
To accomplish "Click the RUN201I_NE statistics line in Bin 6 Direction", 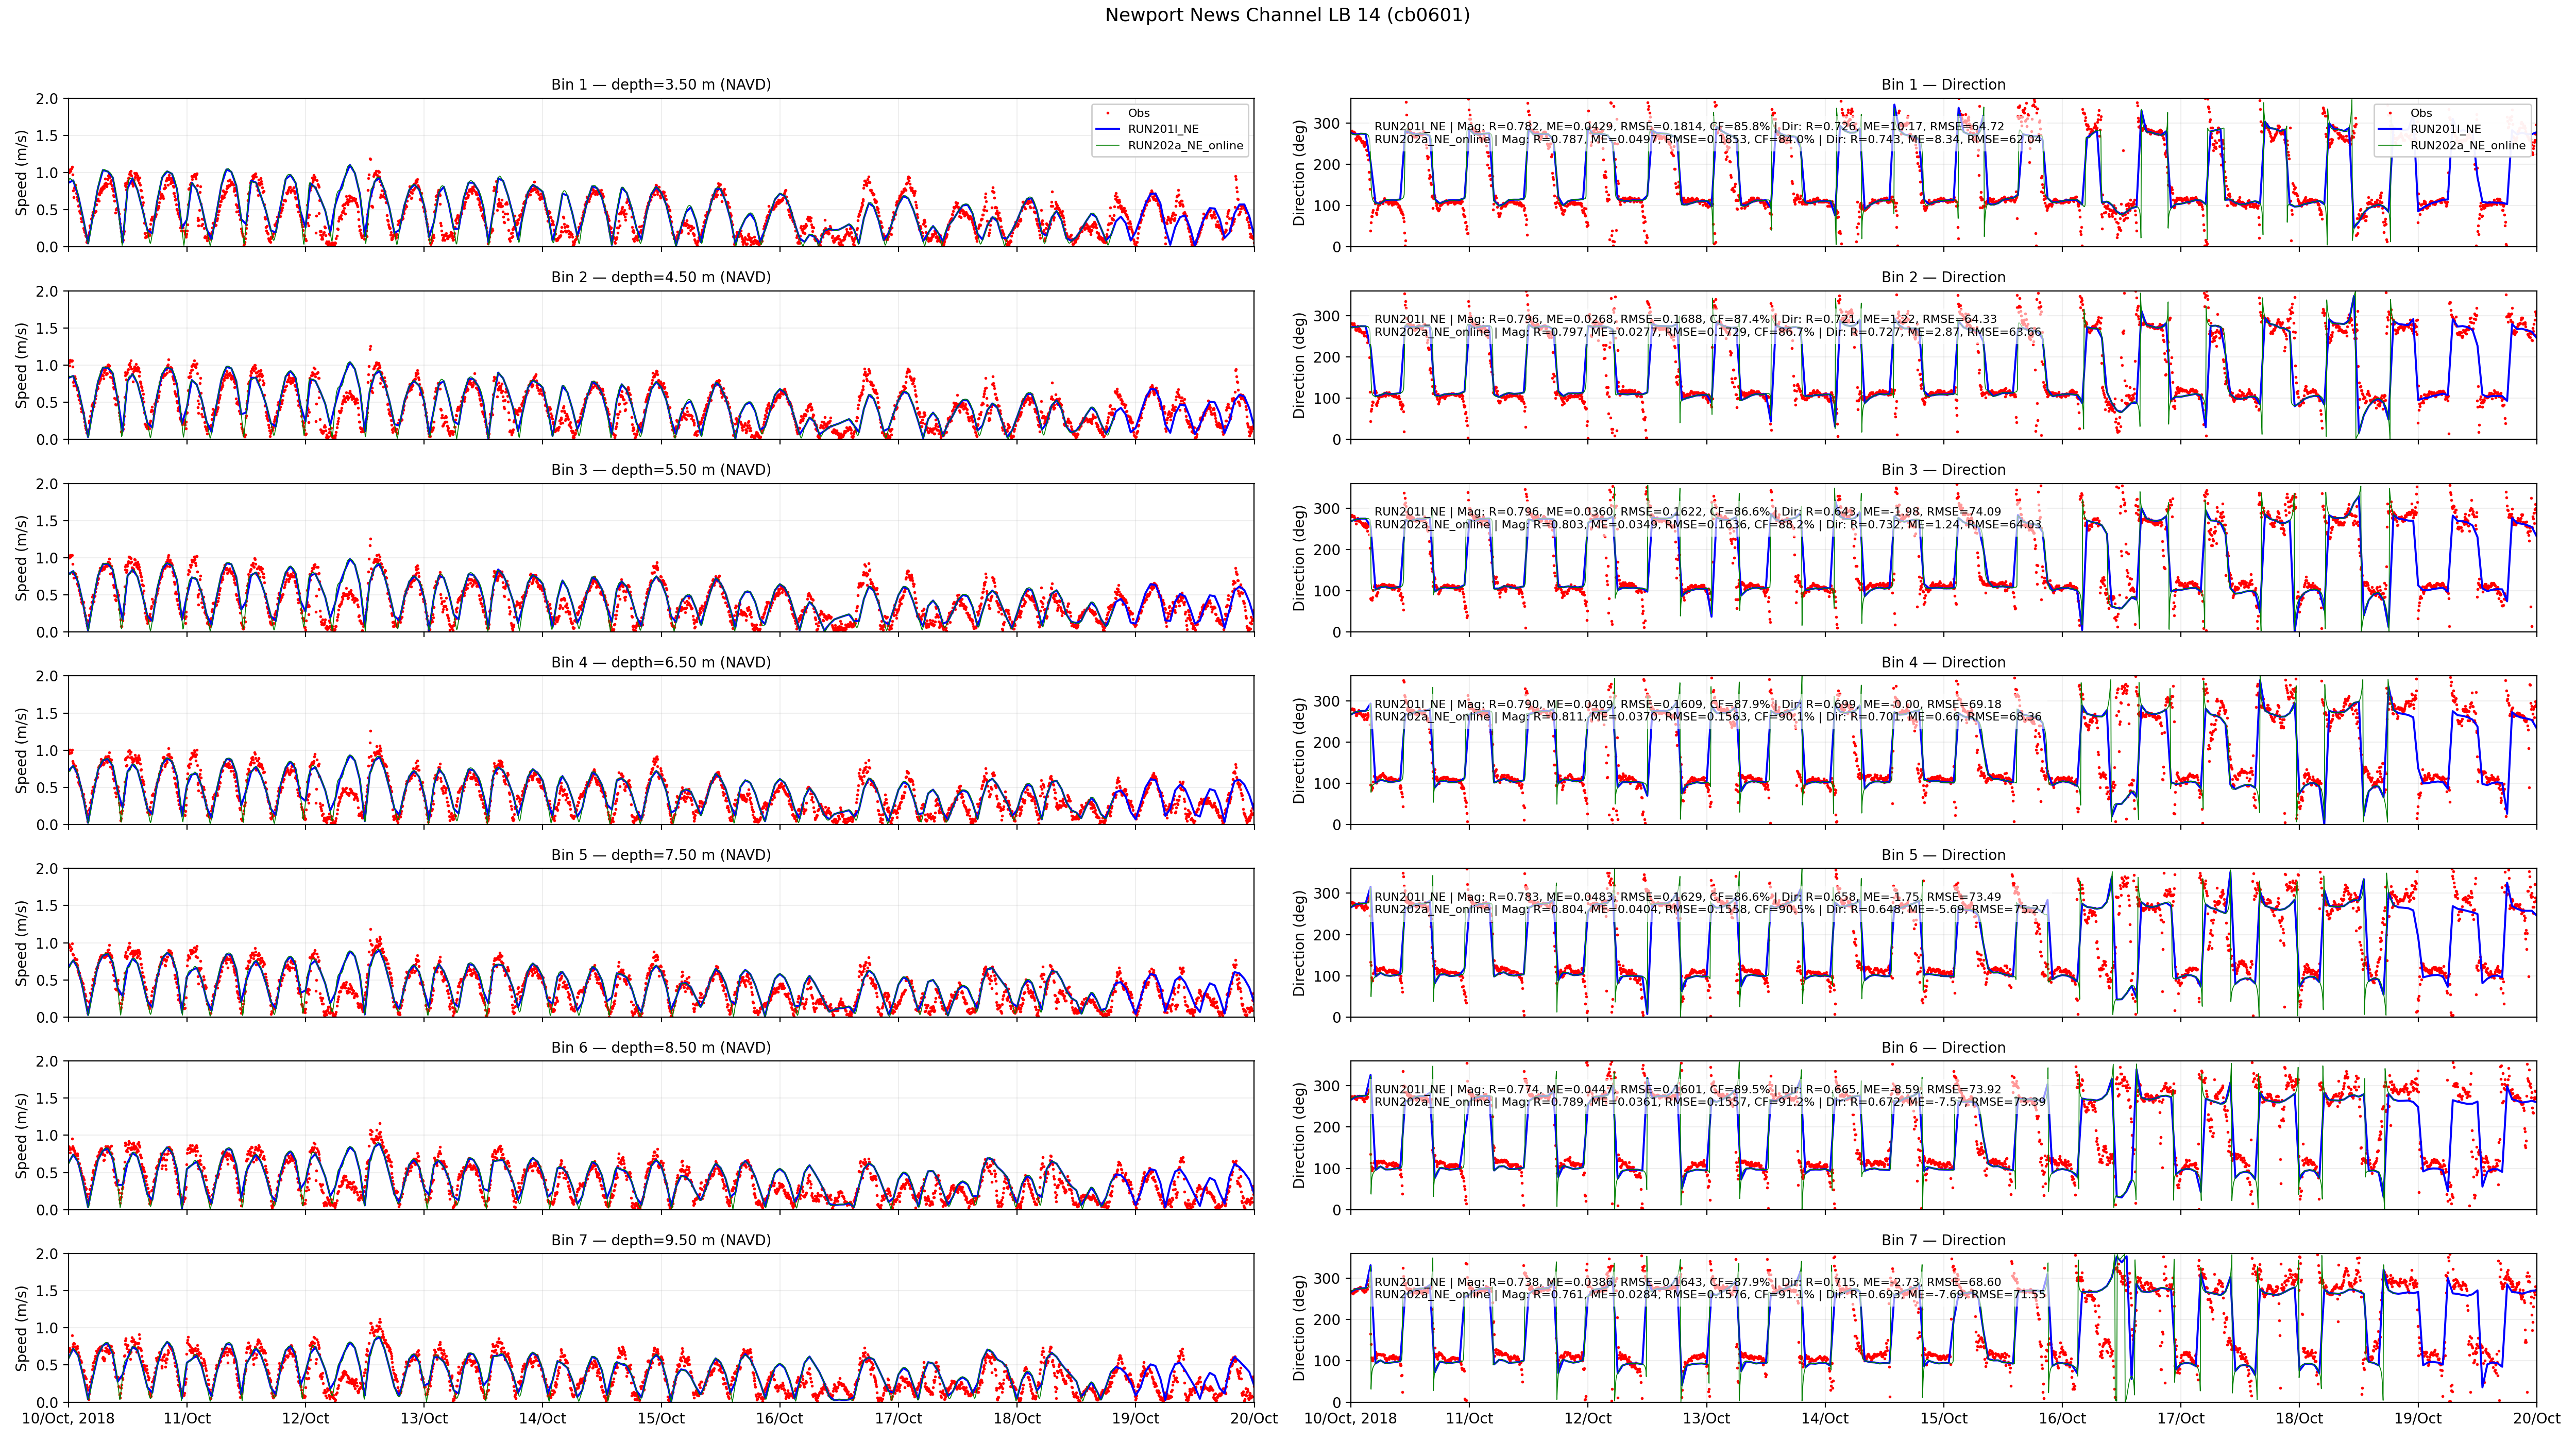I will (1688, 1090).
